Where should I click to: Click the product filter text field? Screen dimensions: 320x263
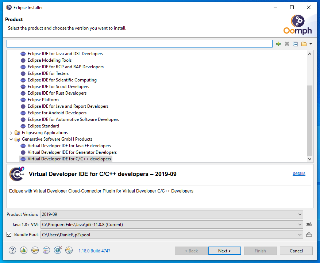coord(140,44)
